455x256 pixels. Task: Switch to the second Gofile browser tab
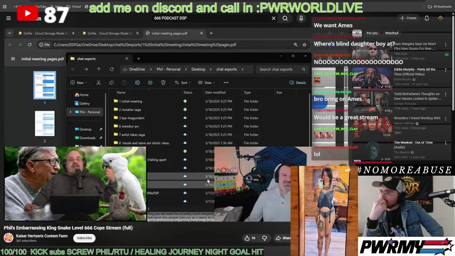pos(110,33)
